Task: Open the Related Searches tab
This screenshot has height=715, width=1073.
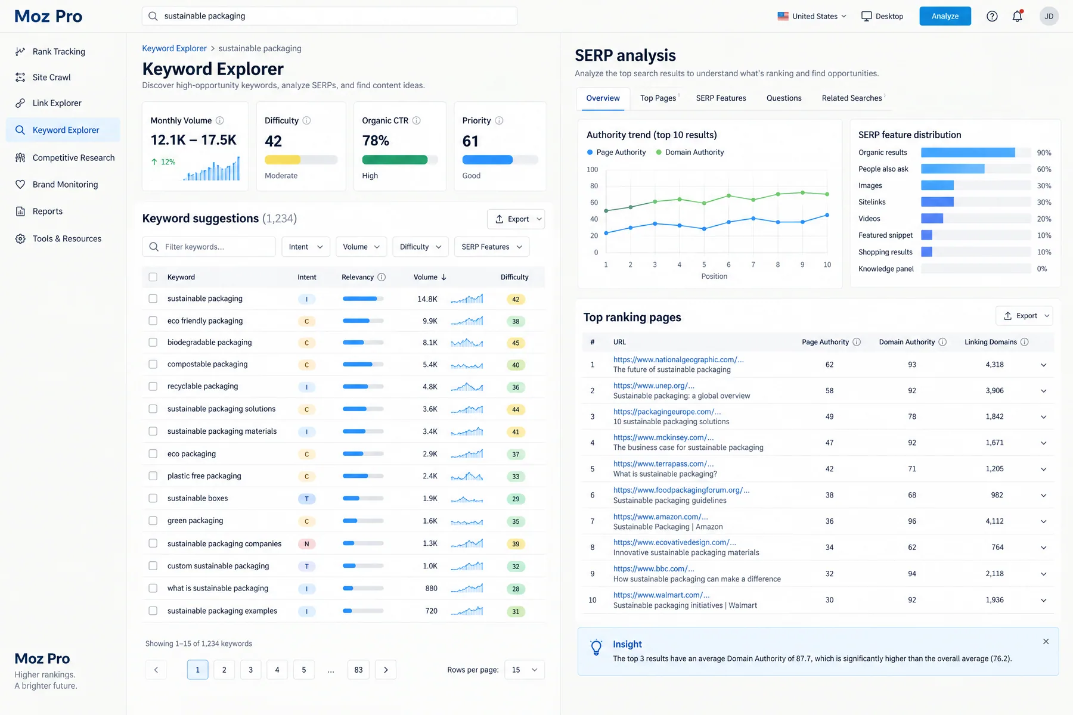Action: click(x=852, y=98)
